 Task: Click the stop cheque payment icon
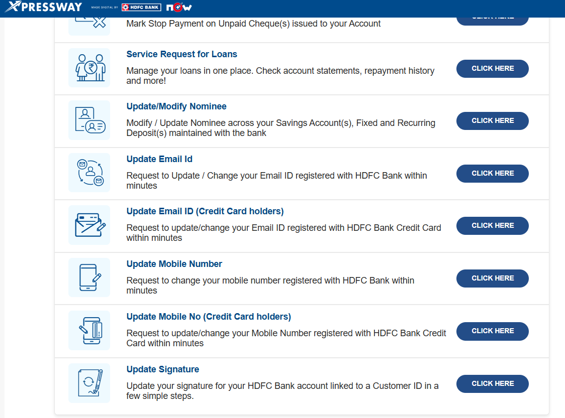click(89, 26)
